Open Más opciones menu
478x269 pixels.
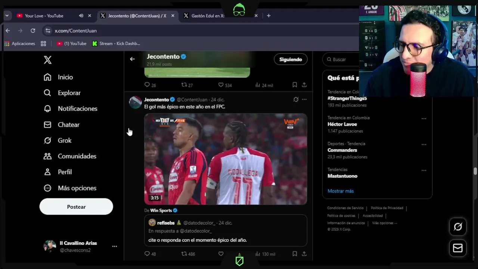coord(70,188)
